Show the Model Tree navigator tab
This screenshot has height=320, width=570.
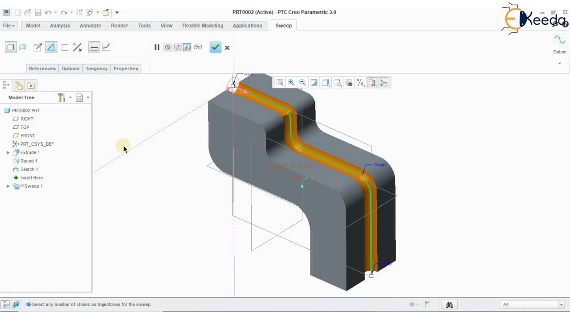coord(6,85)
